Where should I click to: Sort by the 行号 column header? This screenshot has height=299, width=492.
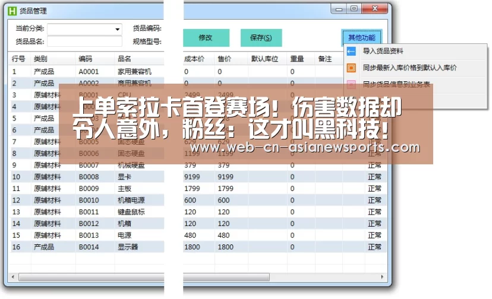pos(18,59)
